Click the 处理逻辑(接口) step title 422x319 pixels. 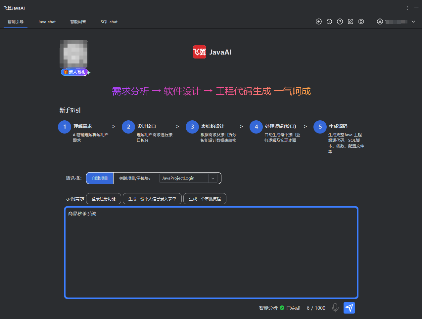(x=281, y=126)
